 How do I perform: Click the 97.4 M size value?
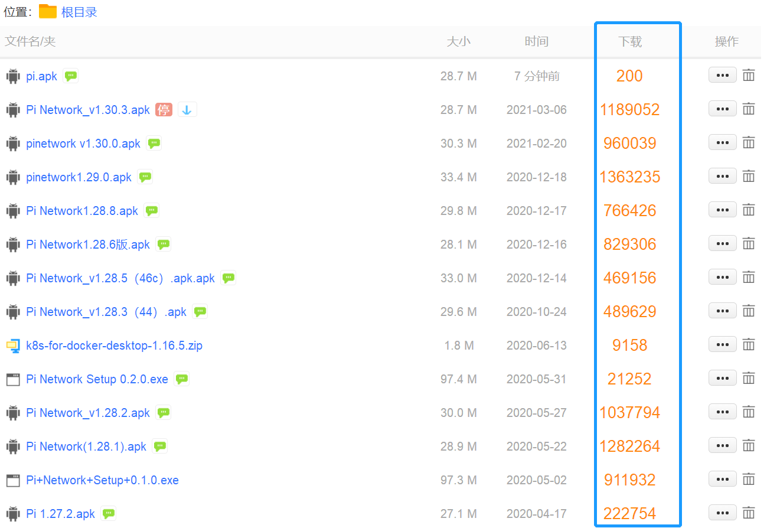[459, 379]
